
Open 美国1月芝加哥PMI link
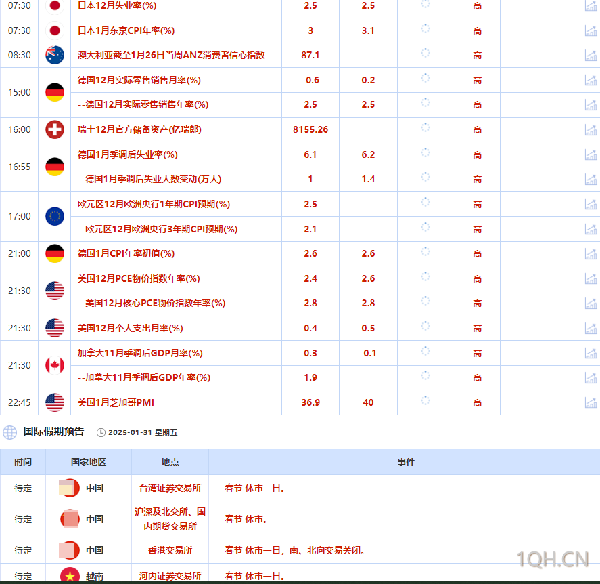(116, 402)
